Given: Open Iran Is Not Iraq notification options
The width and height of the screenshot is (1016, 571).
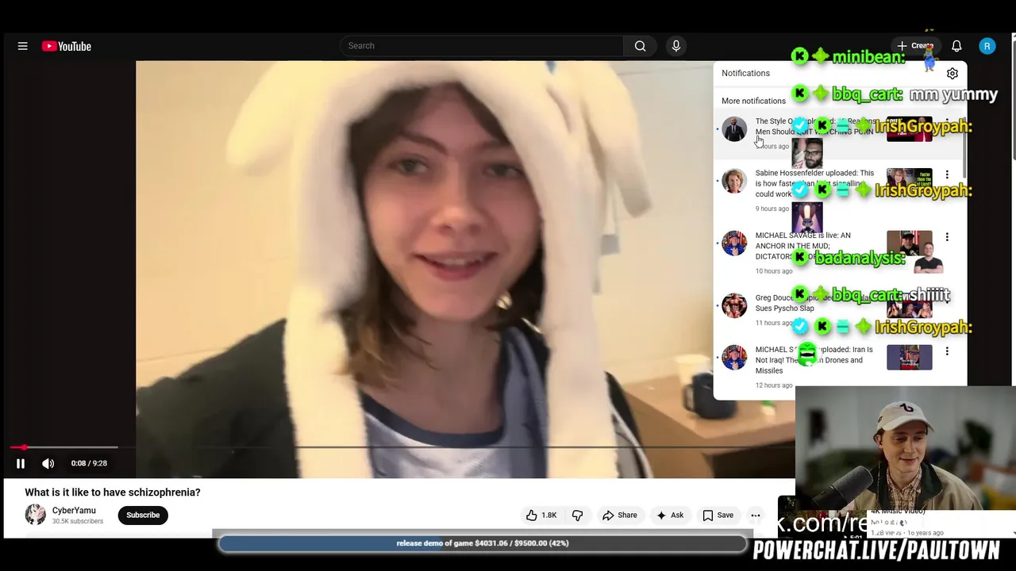Looking at the screenshot, I should coord(947,351).
